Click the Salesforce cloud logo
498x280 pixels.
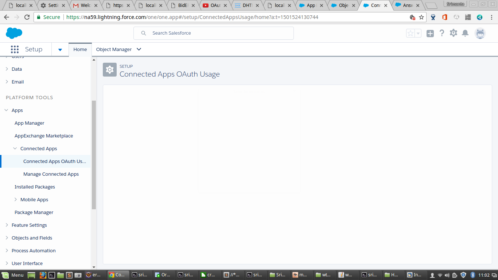pyautogui.click(x=14, y=33)
